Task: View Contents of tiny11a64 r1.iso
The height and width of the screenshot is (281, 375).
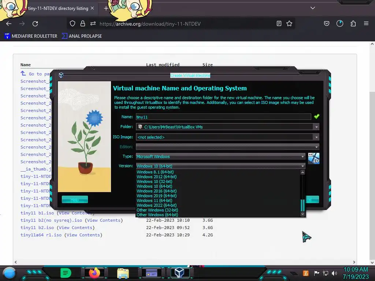Action: (83, 235)
